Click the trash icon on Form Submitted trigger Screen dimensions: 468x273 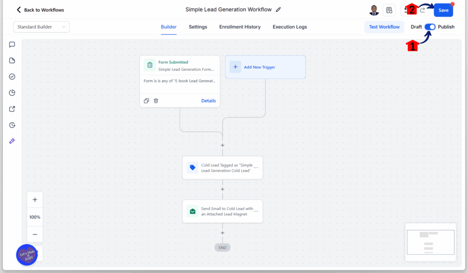point(156,101)
